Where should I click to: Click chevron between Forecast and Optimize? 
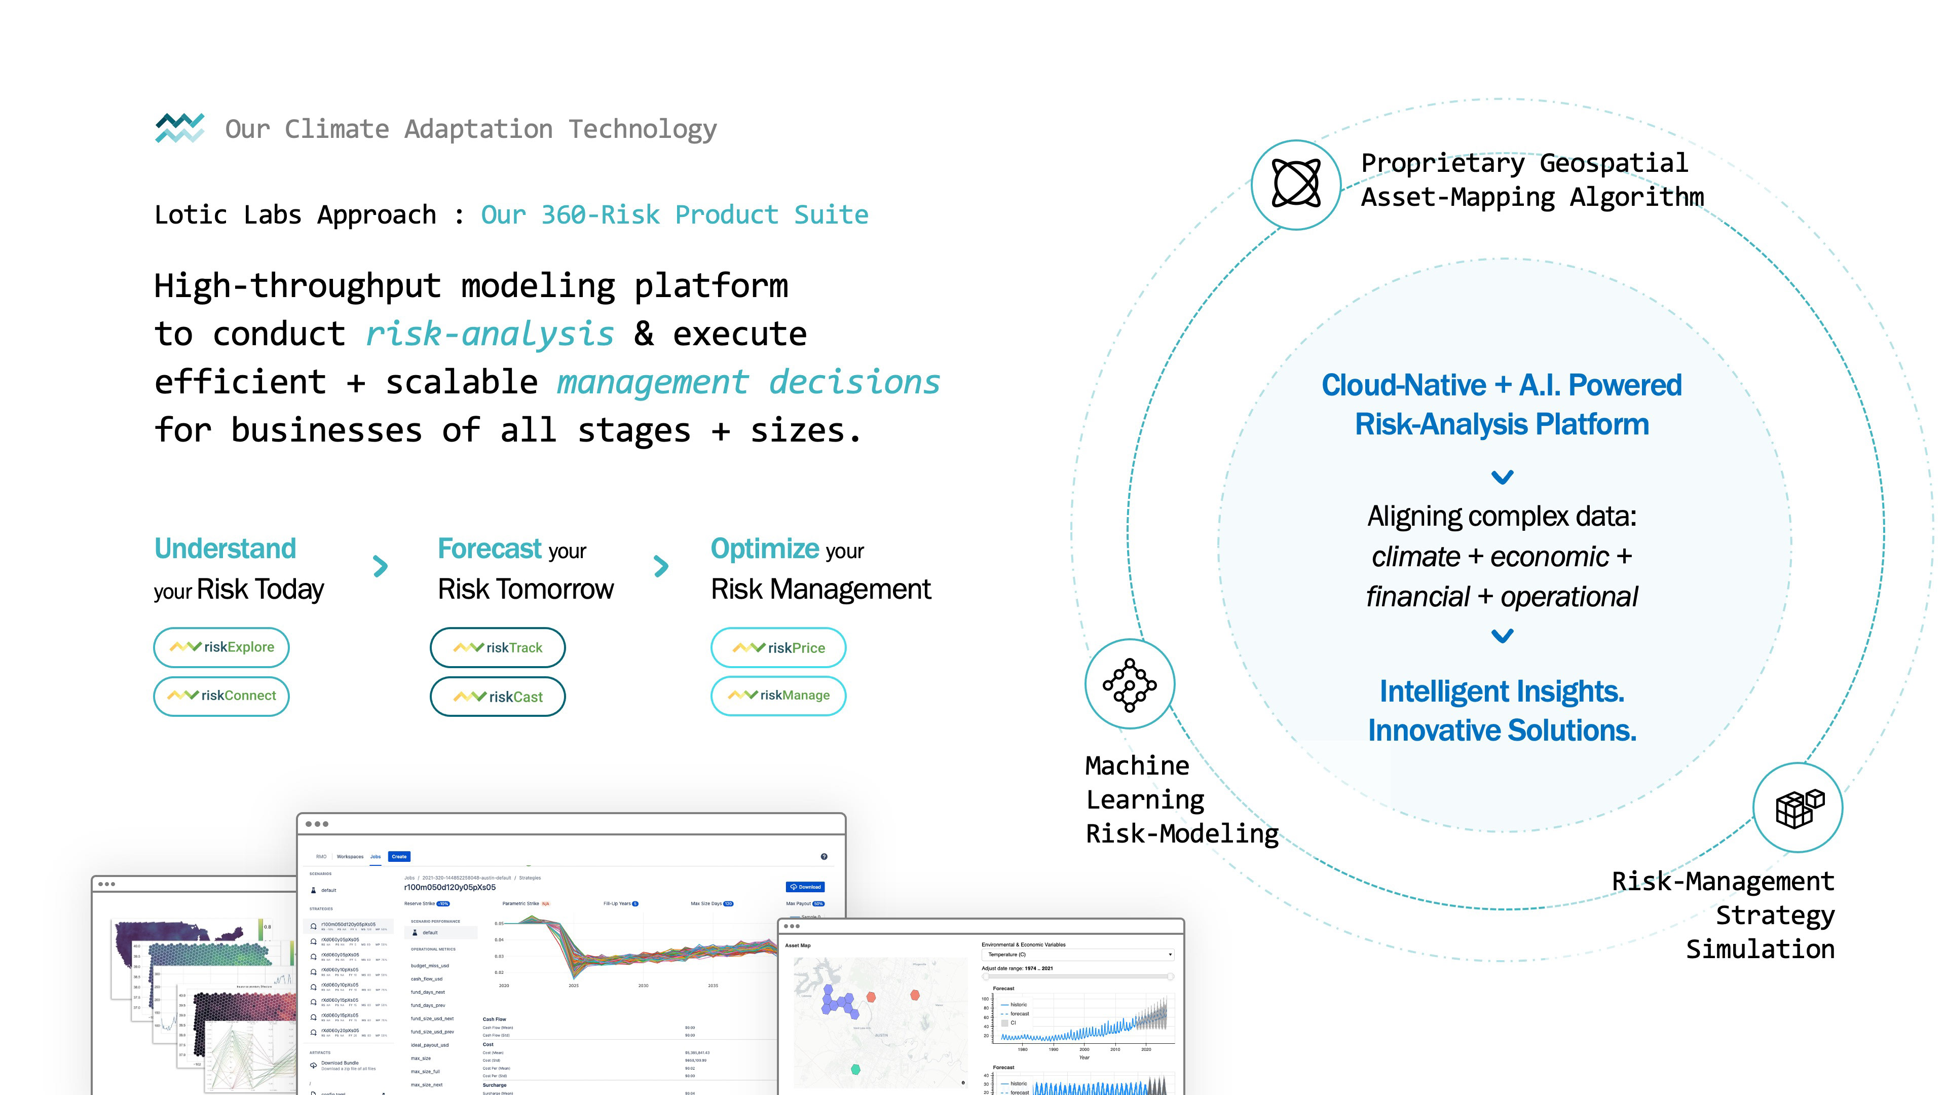click(x=661, y=566)
